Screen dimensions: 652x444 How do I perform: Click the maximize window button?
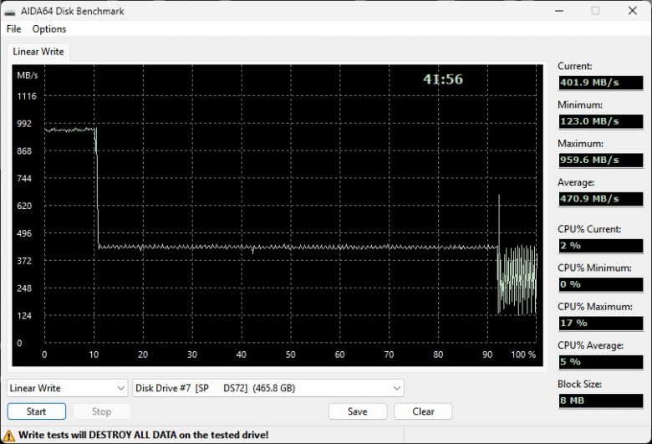click(x=595, y=11)
